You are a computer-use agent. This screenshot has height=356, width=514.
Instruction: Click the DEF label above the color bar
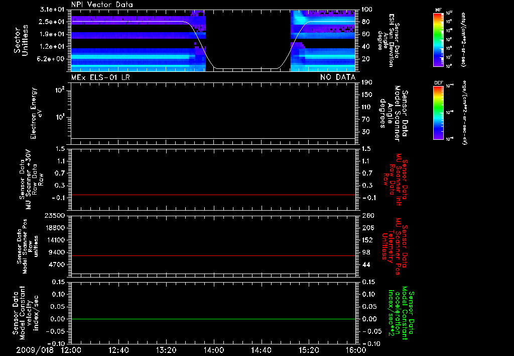click(439, 83)
